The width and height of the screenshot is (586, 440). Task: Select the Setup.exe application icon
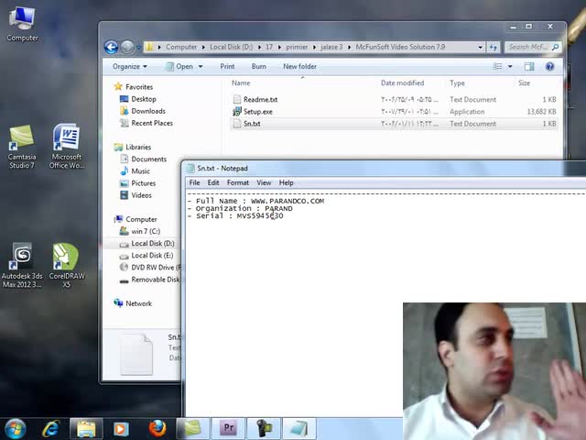tap(236, 112)
